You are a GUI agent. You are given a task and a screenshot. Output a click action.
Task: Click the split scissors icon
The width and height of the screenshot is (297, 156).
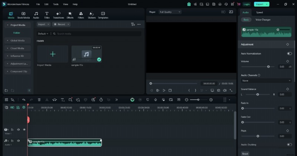click(47, 100)
